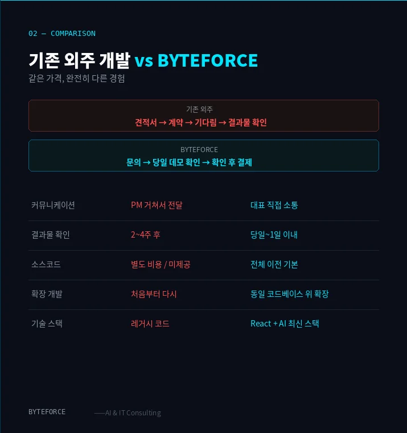The height and width of the screenshot is (433, 407).
Task: Click the "기술 스택" row label
Action: [47, 324]
